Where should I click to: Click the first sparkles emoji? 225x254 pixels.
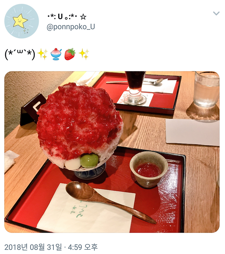point(42,54)
